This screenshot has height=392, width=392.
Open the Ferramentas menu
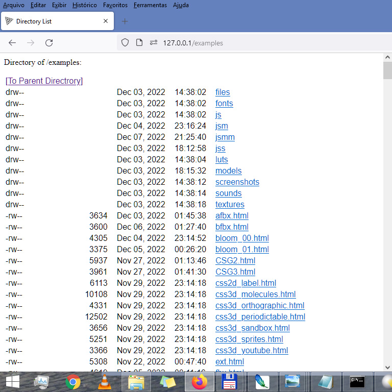point(150,5)
